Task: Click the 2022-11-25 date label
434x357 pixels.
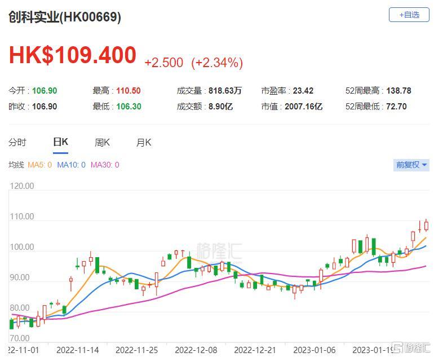Action: pos(137,350)
